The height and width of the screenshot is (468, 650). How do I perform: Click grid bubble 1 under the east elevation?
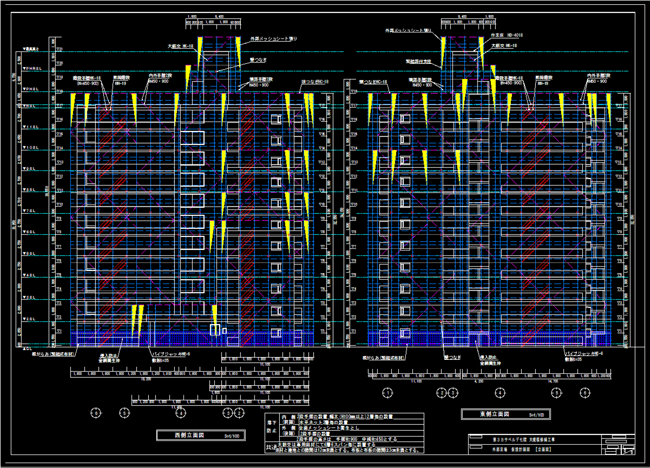coord(388,393)
